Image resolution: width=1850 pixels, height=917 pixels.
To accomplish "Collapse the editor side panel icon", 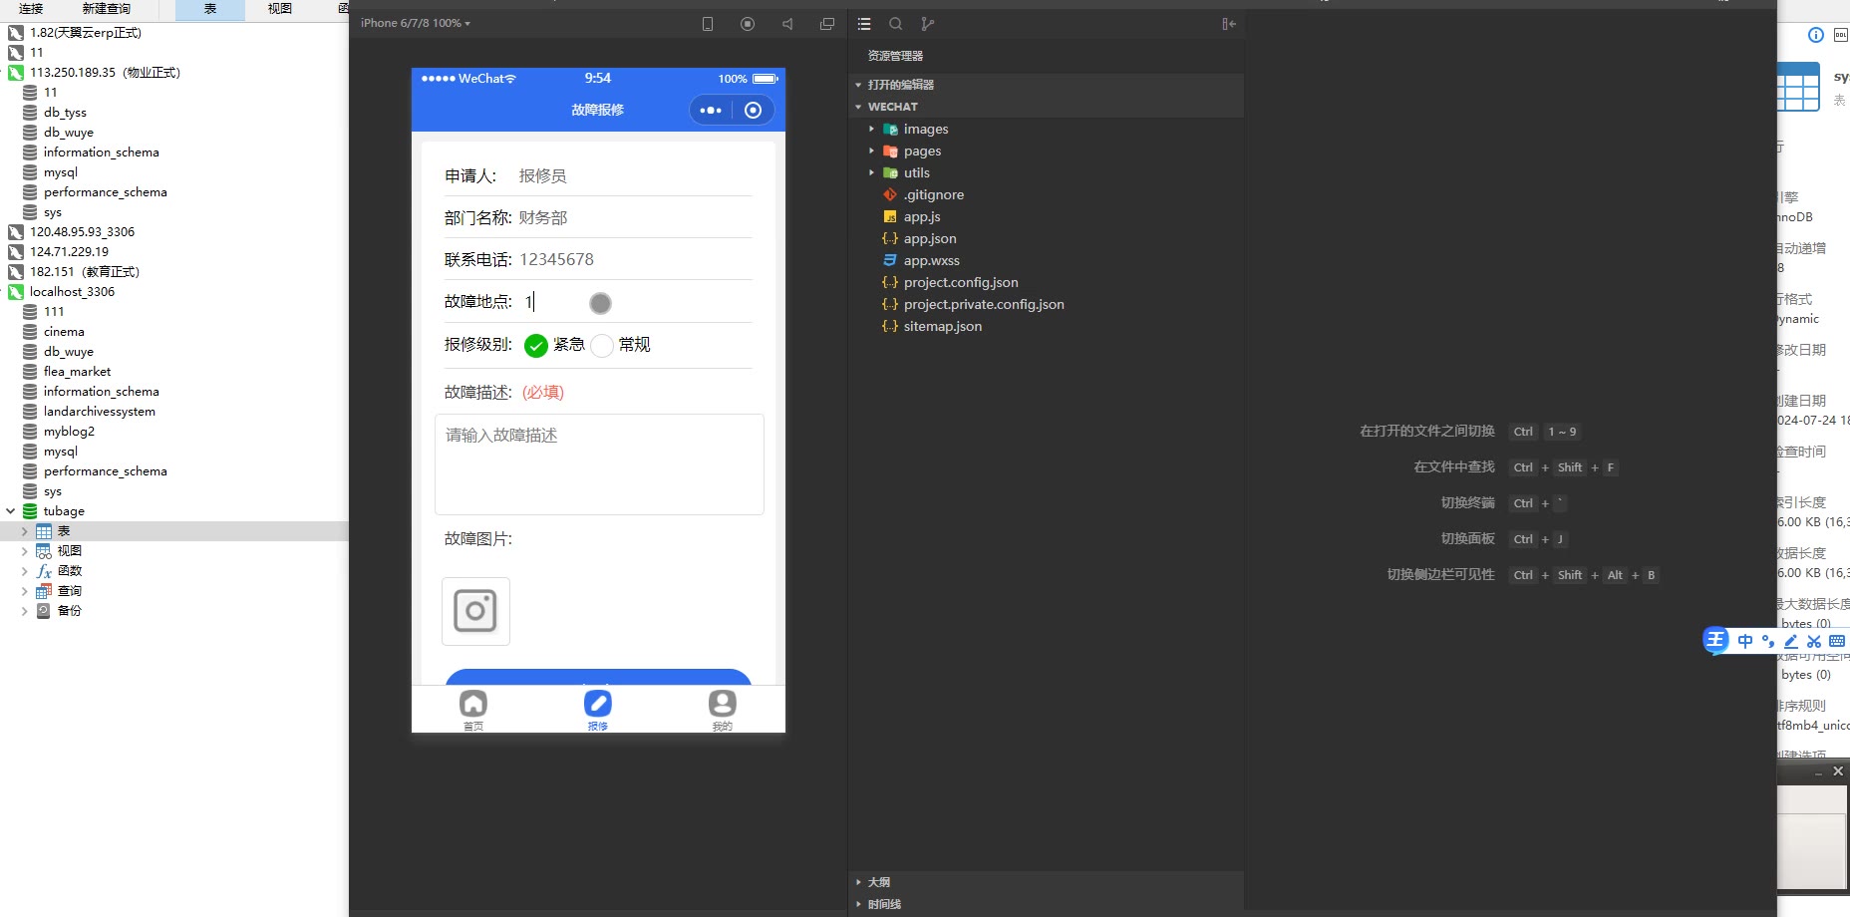I will pos(1229,24).
